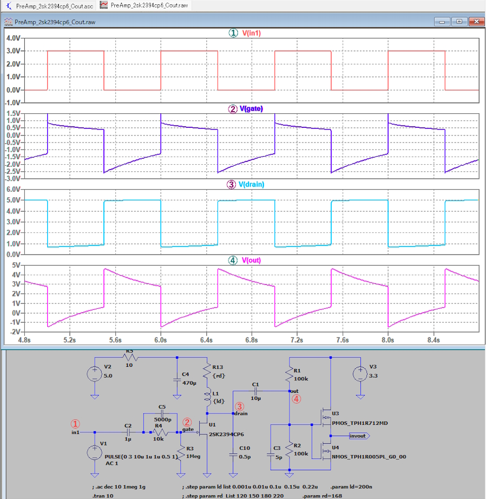This screenshot has width=486, height=499.
Task: Click the '2SK2394CP6' part name text
Action: [x=226, y=435]
